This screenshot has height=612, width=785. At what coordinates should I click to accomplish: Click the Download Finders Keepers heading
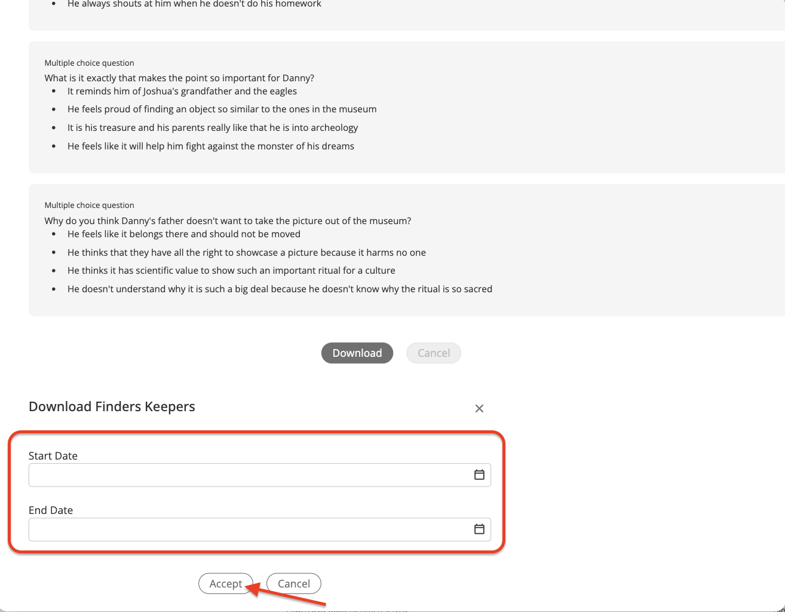pos(112,407)
